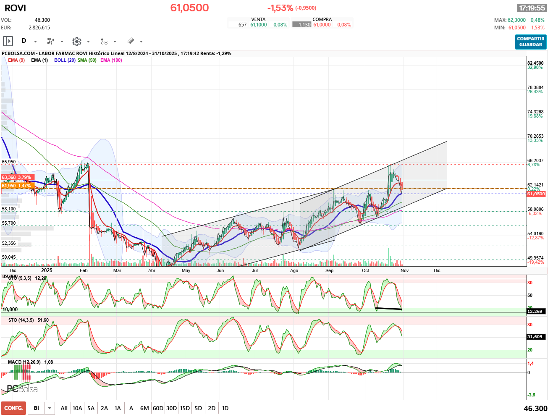Switch to the 1A time range
This screenshot has width=553, height=417.
118,408
